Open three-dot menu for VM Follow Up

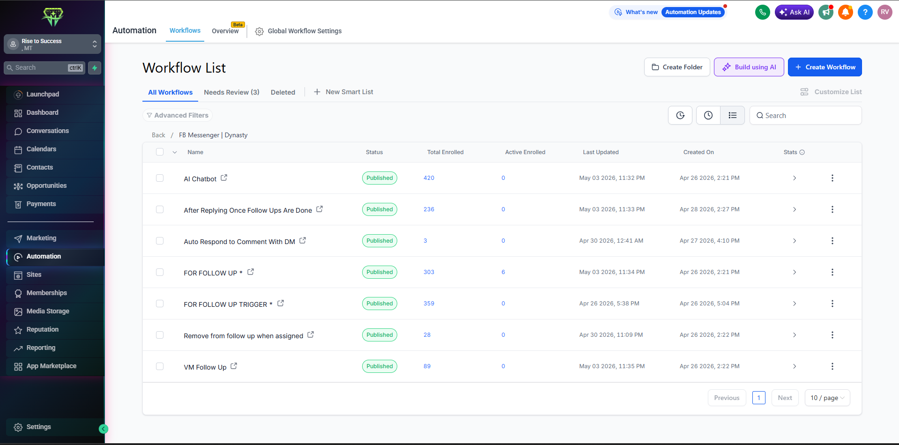(832, 366)
